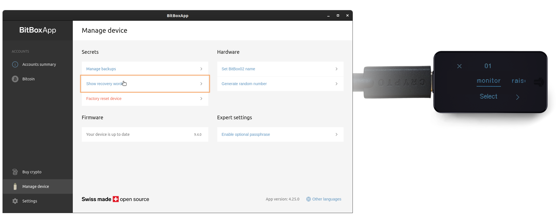Tap the next arrow on BitBox02 screen
Screen dimensions: 560x224
pos(518,97)
